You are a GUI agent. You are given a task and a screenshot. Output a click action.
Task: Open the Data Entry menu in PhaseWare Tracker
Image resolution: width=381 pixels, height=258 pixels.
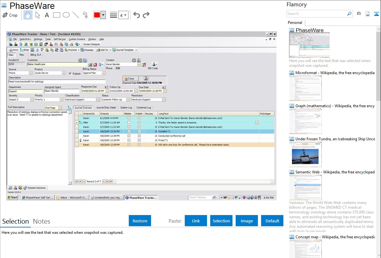coord(25,39)
